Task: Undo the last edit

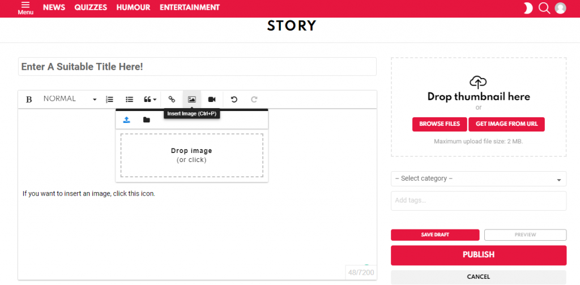Action: pyautogui.click(x=234, y=99)
